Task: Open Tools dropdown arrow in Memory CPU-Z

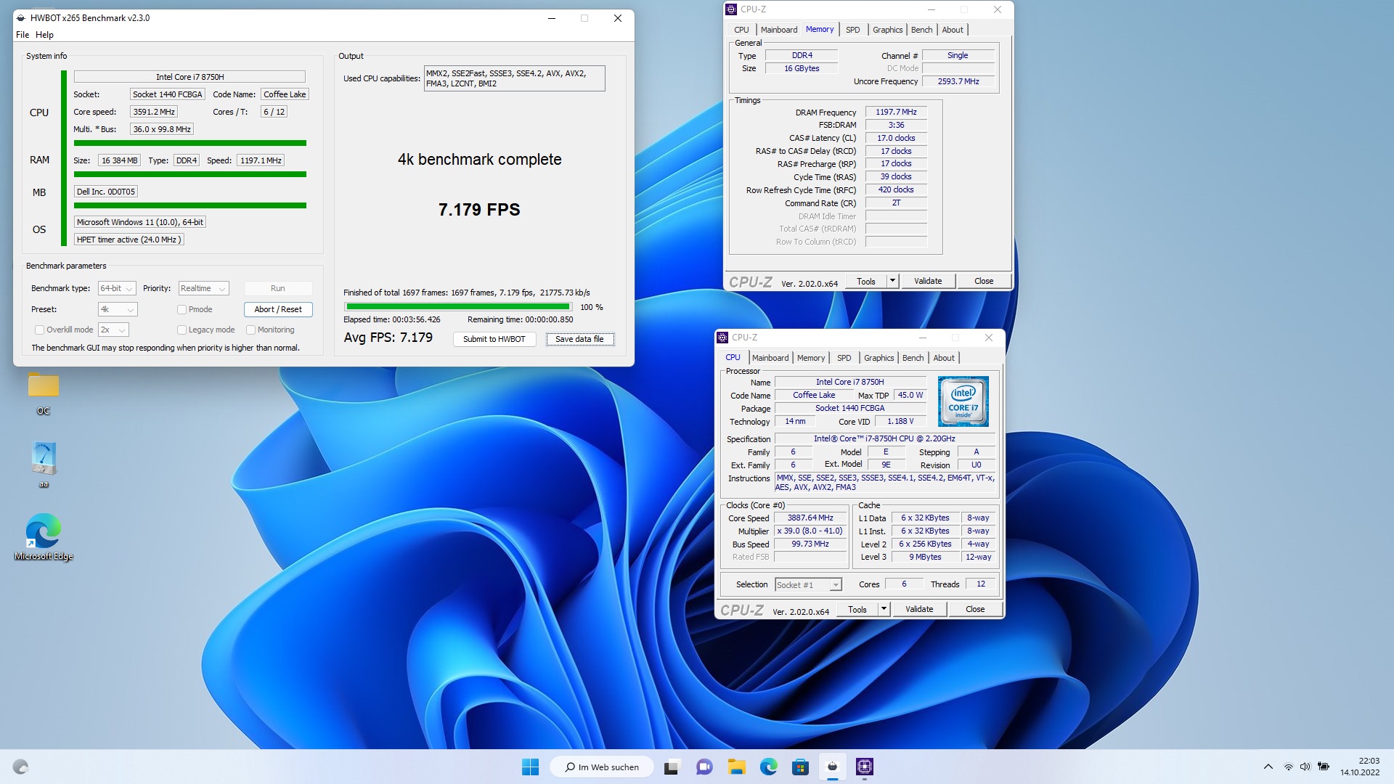Action: pyautogui.click(x=892, y=281)
